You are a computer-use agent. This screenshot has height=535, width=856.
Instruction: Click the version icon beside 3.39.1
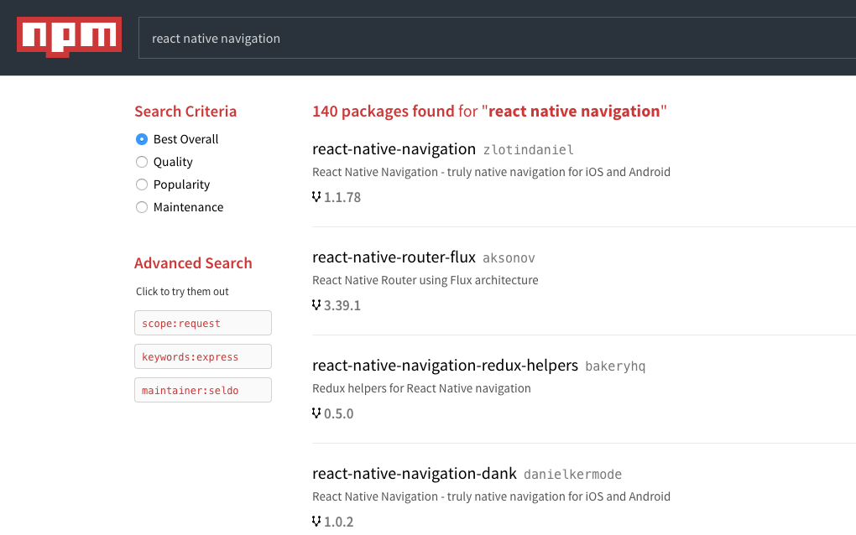(316, 305)
